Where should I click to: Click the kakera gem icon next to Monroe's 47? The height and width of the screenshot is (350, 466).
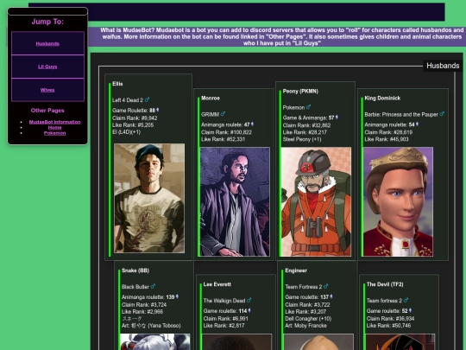252,124
